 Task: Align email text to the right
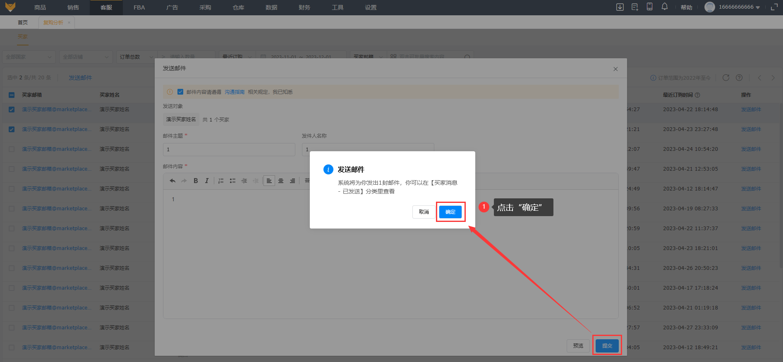(x=292, y=181)
